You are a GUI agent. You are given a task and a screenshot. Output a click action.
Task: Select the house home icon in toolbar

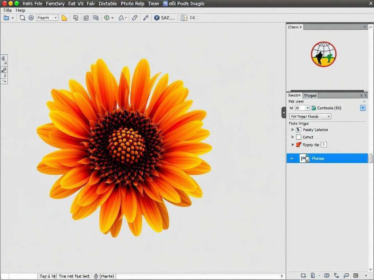coord(121,17)
